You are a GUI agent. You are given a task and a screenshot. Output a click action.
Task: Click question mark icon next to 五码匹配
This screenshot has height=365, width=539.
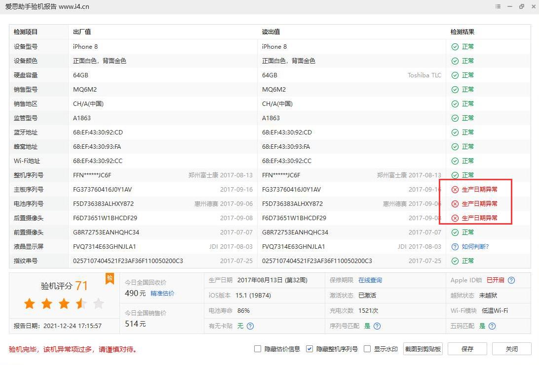point(491,326)
